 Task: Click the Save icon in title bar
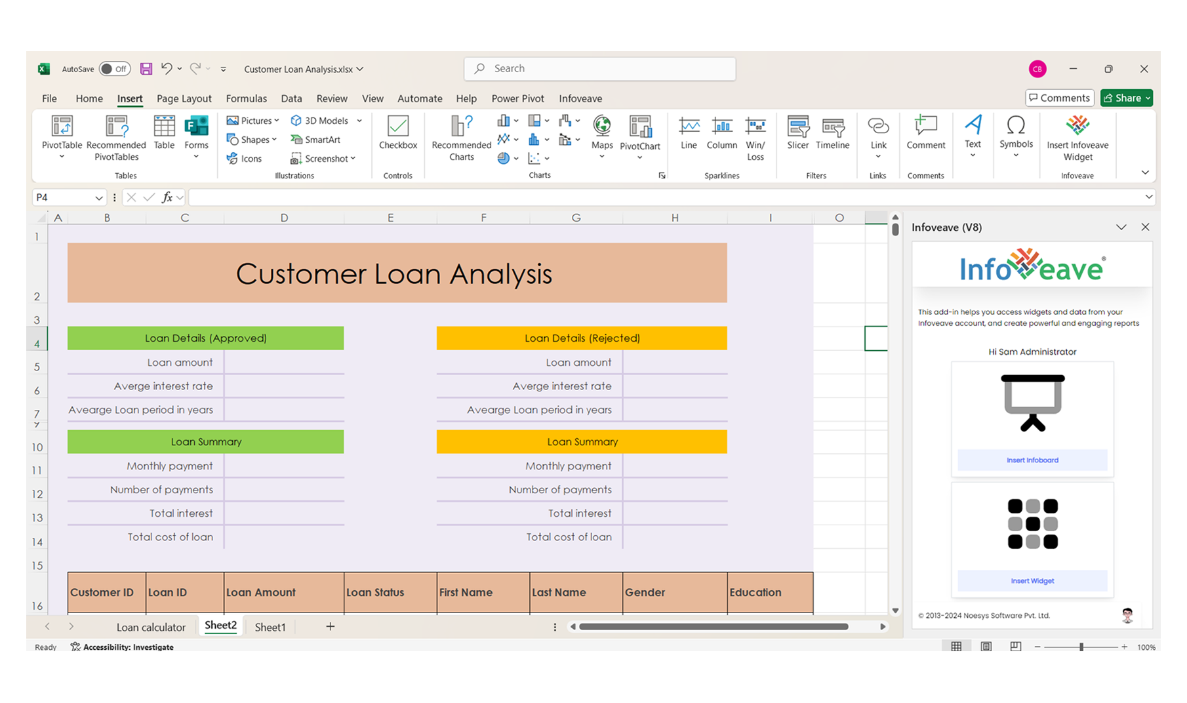(x=146, y=69)
